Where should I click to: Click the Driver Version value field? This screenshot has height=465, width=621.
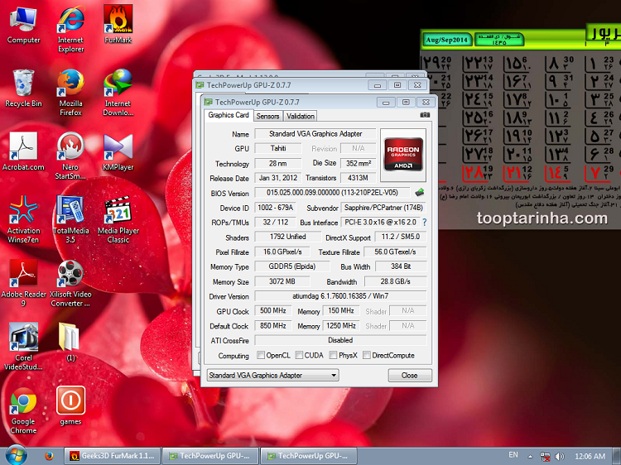pyautogui.click(x=340, y=296)
